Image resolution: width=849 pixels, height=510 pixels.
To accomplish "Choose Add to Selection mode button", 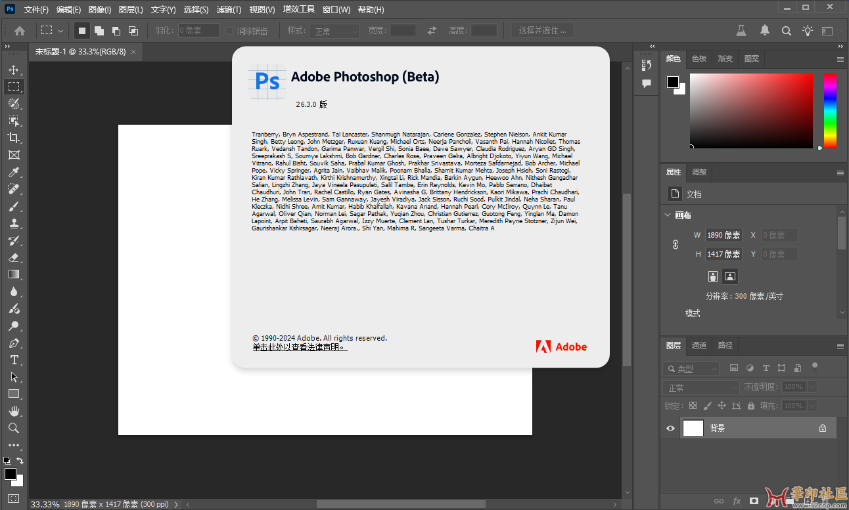I will tap(99, 30).
